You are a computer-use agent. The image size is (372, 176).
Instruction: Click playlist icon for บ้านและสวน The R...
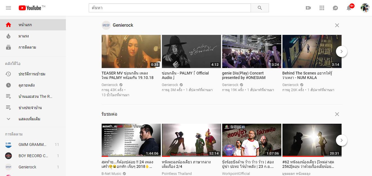coord(8,96)
